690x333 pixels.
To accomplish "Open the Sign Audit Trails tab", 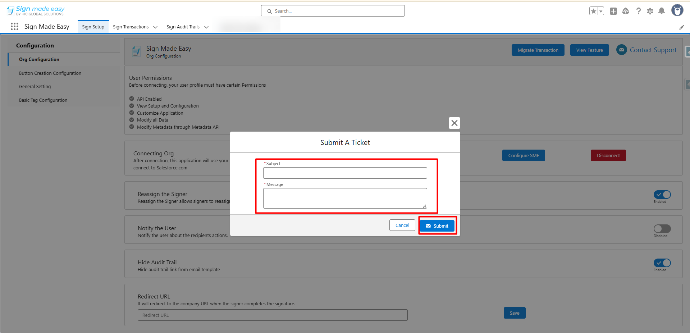I will 183,27.
